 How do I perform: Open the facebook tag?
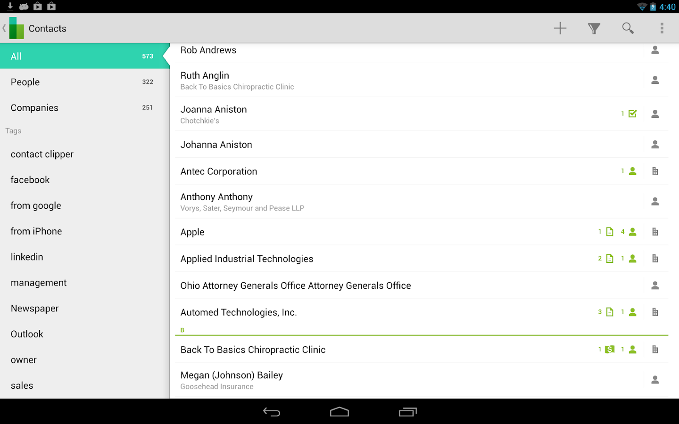(30, 179)
